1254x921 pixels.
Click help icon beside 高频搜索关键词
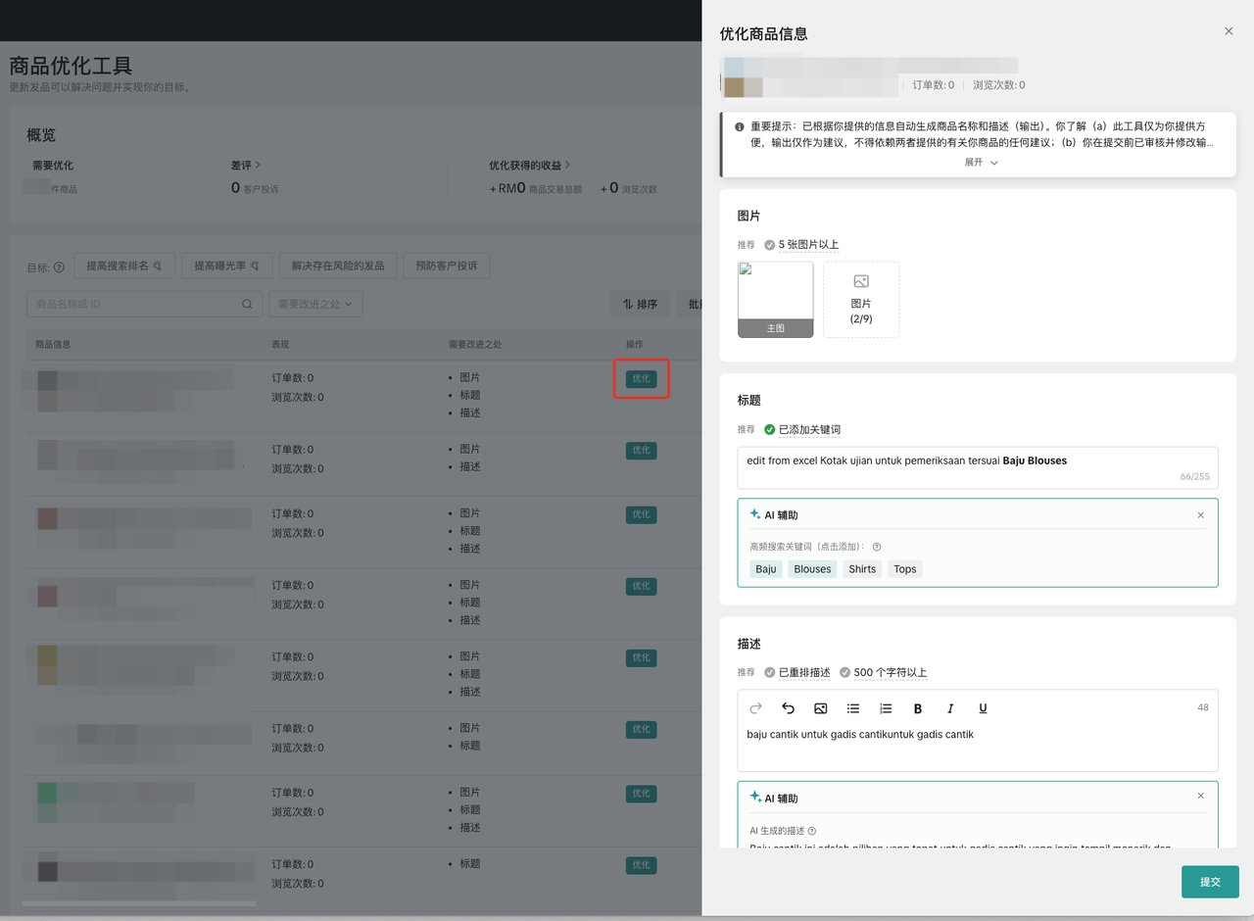coord(877,547)
